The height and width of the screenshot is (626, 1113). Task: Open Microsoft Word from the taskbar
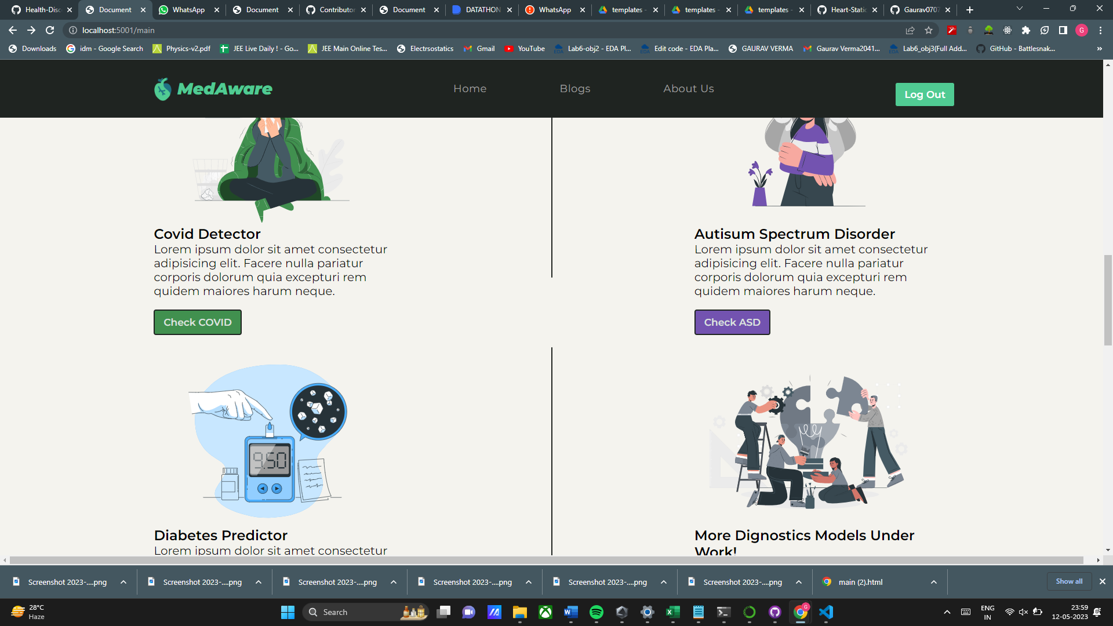570,612
